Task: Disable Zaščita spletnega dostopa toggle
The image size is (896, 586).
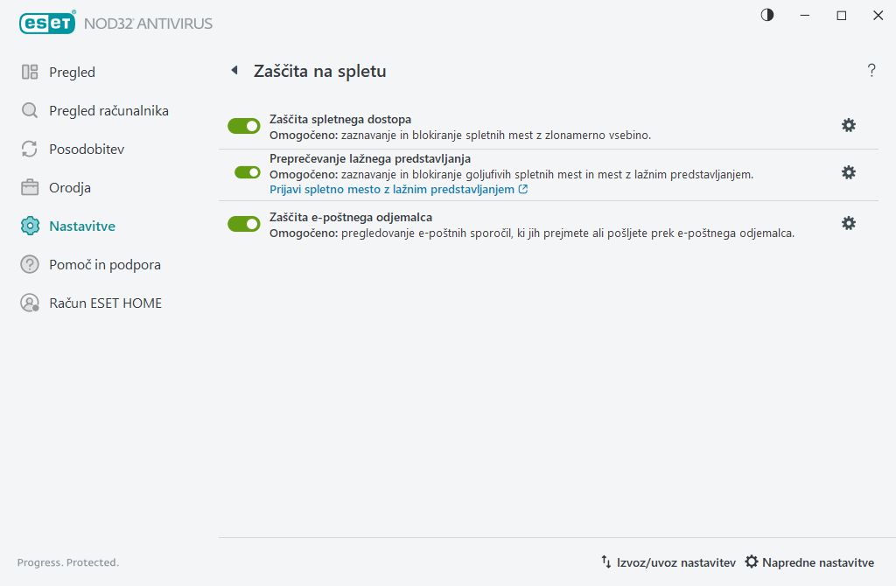Action: (243, 126)
